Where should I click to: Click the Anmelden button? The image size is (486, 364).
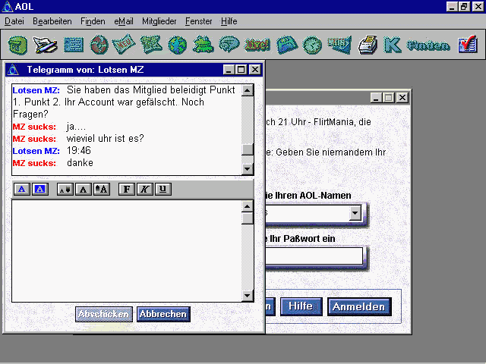[x=359, y=306]
